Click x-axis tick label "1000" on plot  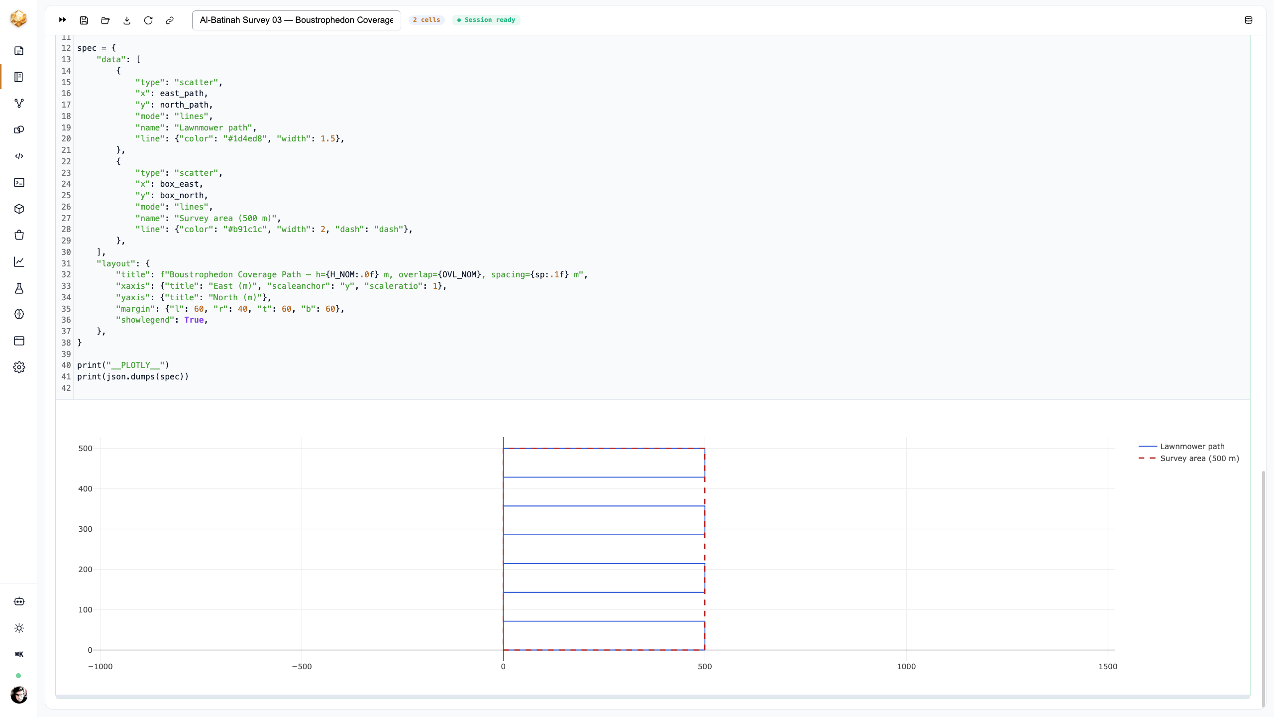pyautogui.click(x=906, y=666)
